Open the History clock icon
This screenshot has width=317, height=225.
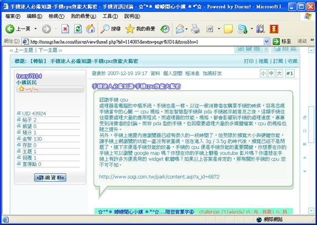tap(165, 29)
